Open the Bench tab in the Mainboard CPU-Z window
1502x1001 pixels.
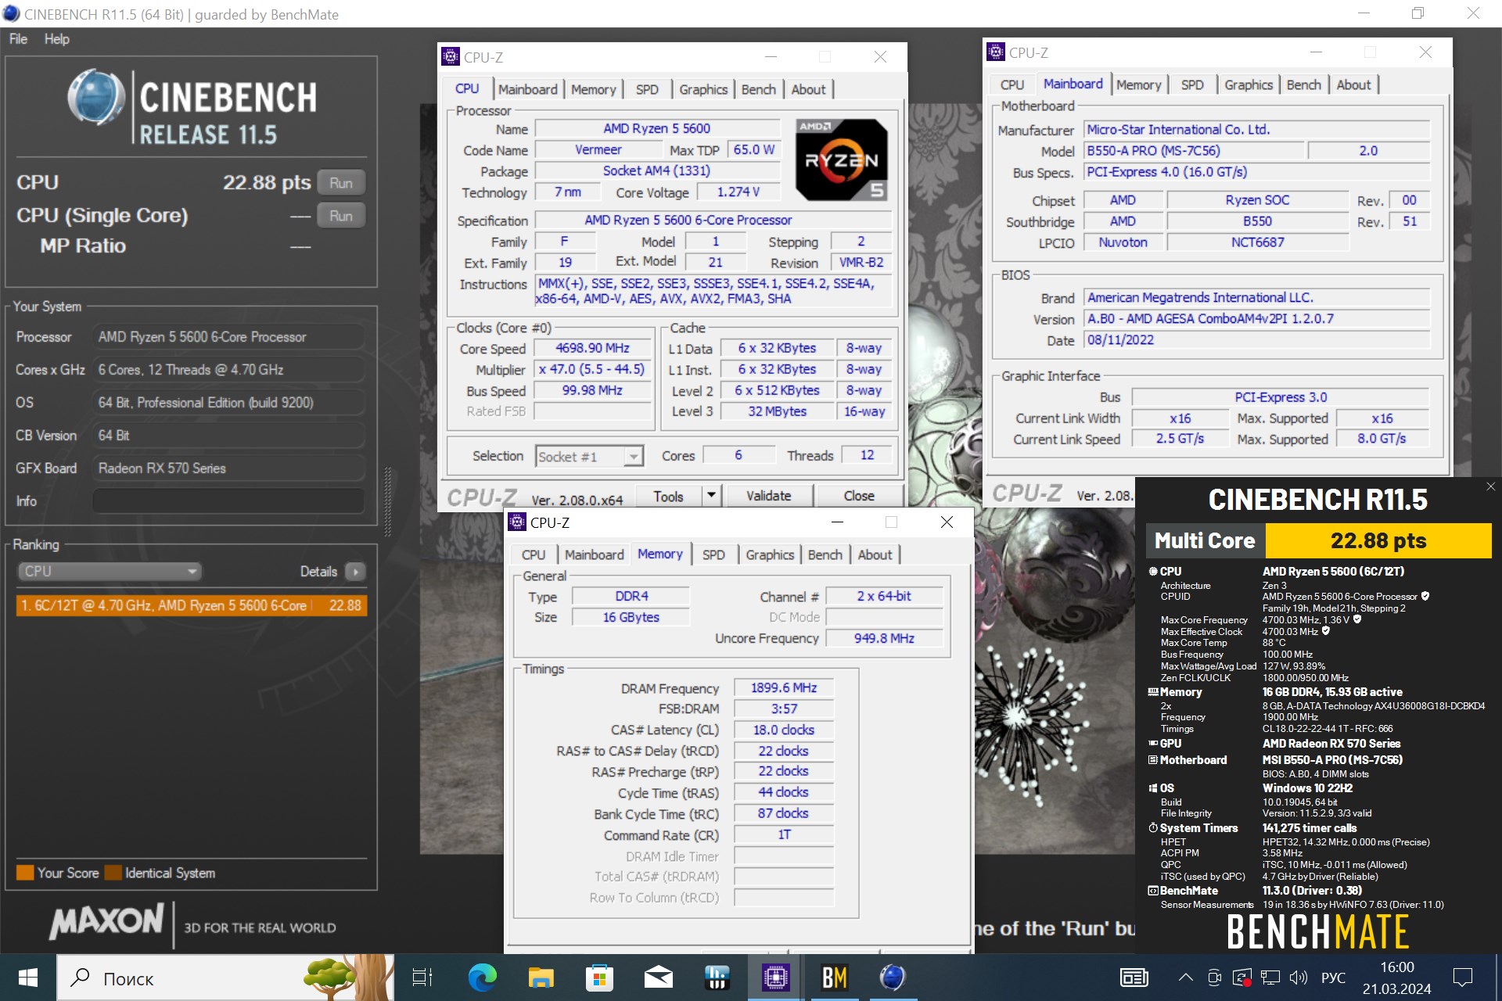point(1303,84)
